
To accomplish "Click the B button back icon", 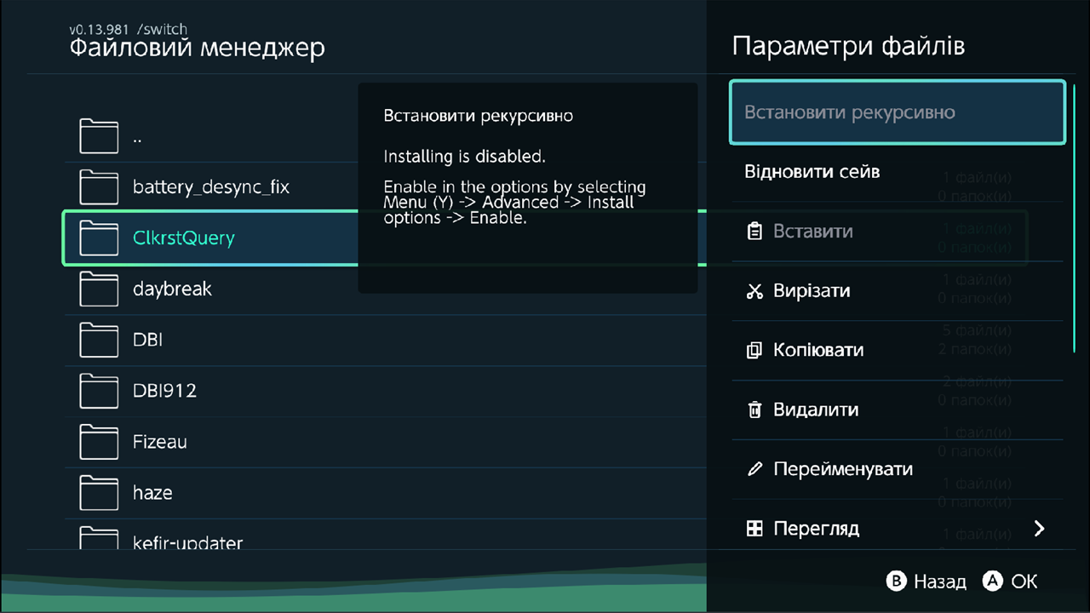I will pyautogui.click(x=896, y=581).
